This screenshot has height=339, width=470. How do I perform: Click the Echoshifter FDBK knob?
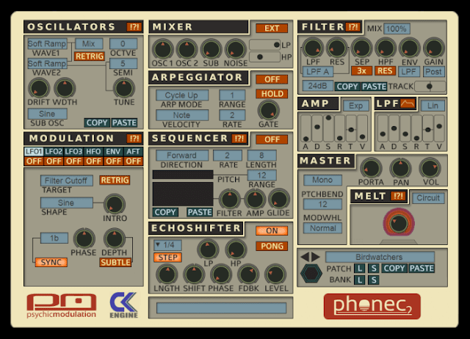pos(248,274)
